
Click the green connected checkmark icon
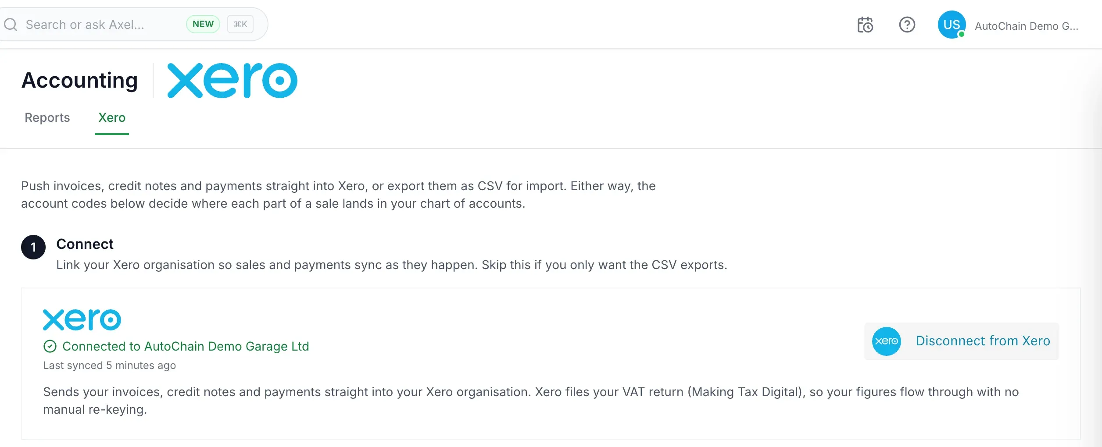click(x=50, y=346)
